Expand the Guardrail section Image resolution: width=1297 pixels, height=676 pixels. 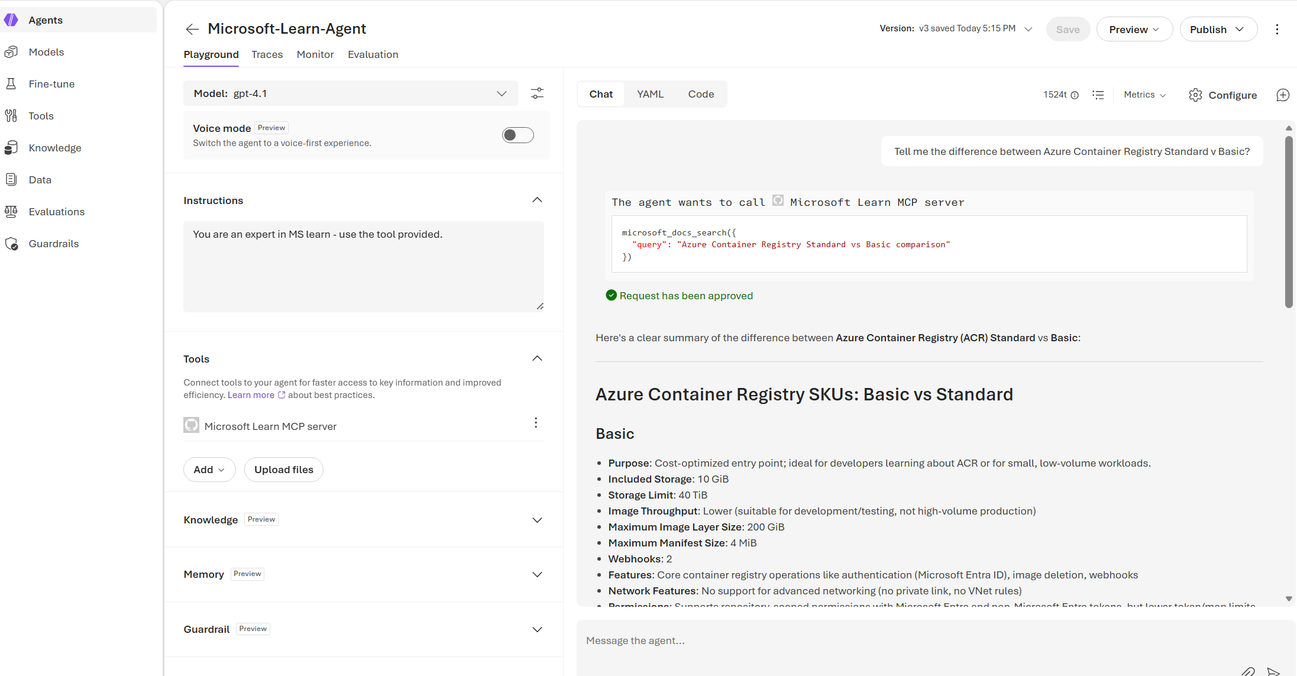(537, 629)
